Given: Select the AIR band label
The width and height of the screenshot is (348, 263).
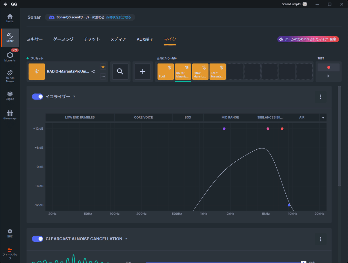Looking at the screenshot, I should coord(302,117).
